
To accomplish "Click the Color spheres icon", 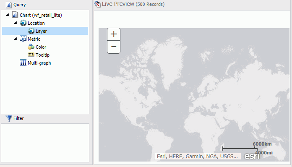I will [x=31, y=47].
